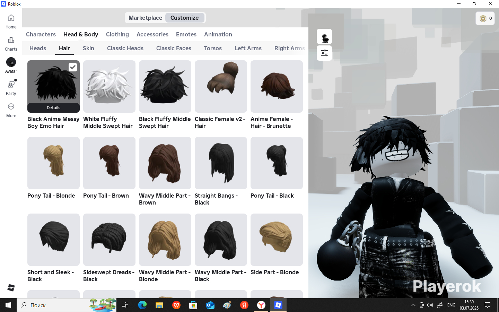Equip Pony Tail Black hair
The height and width of the screenshot is (312, 499).
pos(277,163)
